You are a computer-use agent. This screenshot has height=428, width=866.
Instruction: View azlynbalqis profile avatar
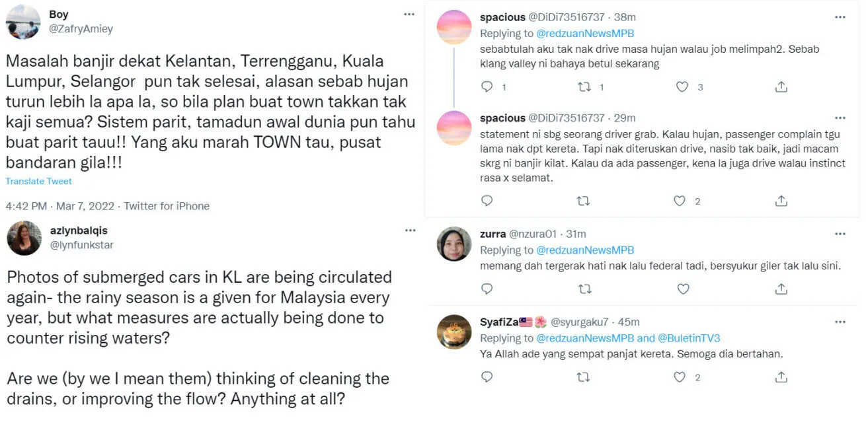click(x=24, y=238)
